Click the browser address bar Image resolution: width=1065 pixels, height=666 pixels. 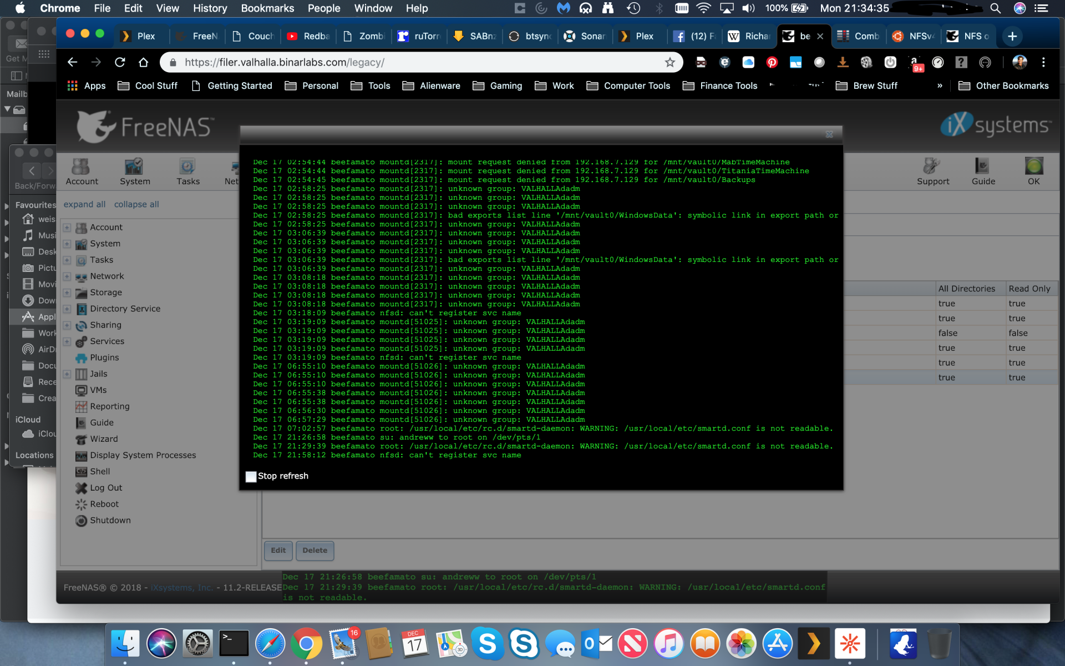click(422, 63)
